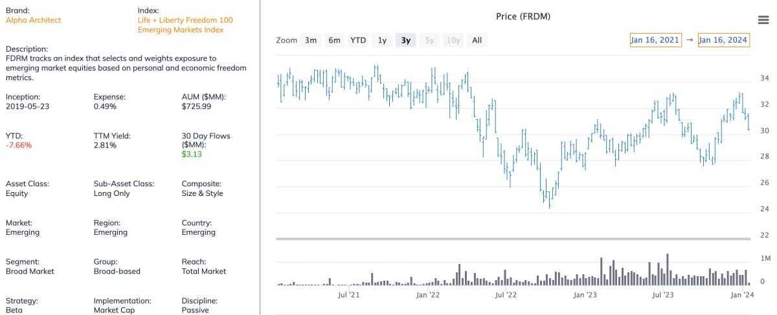The width and height of the screenshot is (777, 315).
Task: Edit the start date Jan 16, 2021
Action: tap(655, 40)
